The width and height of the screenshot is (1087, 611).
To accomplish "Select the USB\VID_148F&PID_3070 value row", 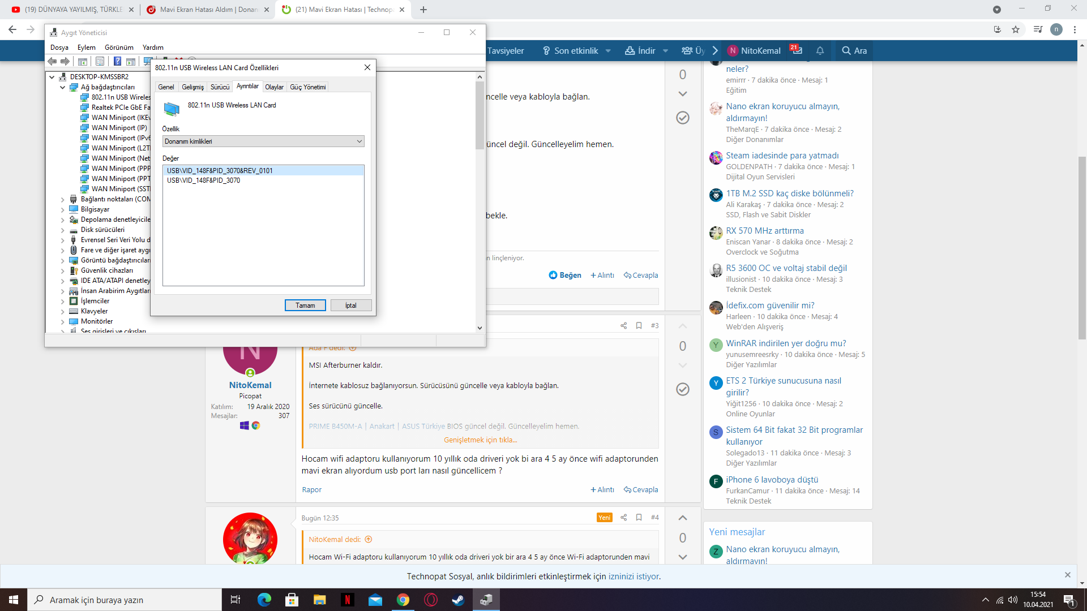I will [204, 180].
